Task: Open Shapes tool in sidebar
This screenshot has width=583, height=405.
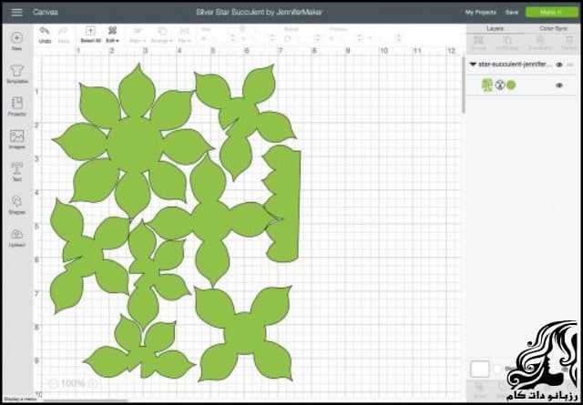Action: click(16, 205)
